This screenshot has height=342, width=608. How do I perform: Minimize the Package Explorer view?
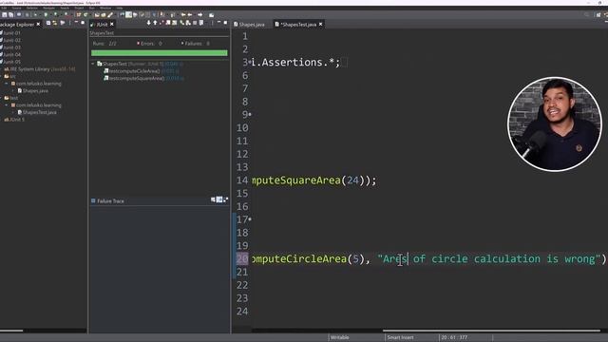click(x=76, y=23)
